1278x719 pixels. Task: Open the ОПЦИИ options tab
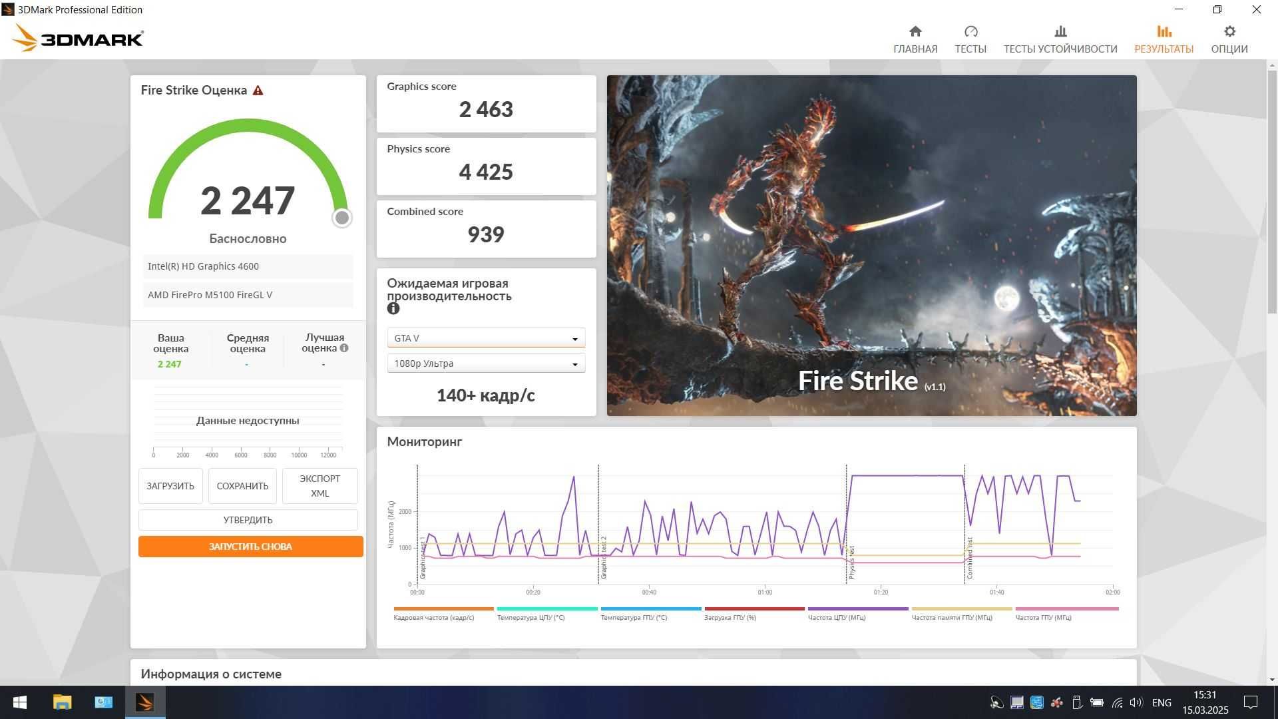pyautogui.click(x=1229, y=39)
